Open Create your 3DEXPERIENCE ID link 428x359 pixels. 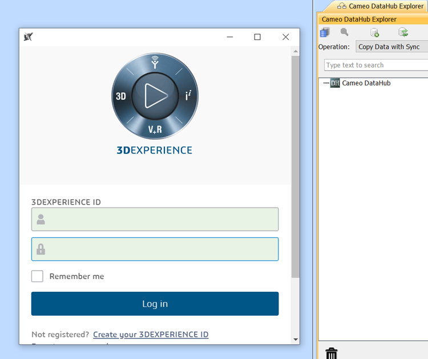(151, 334)
